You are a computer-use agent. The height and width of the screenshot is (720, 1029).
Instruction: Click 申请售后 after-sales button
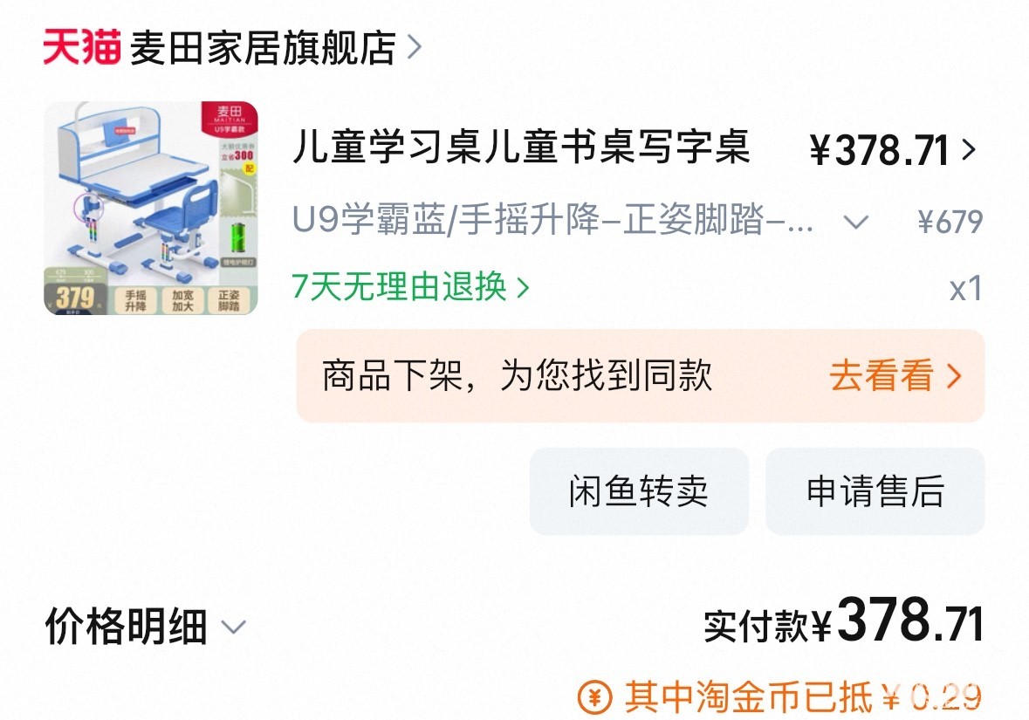coord(875,491)
